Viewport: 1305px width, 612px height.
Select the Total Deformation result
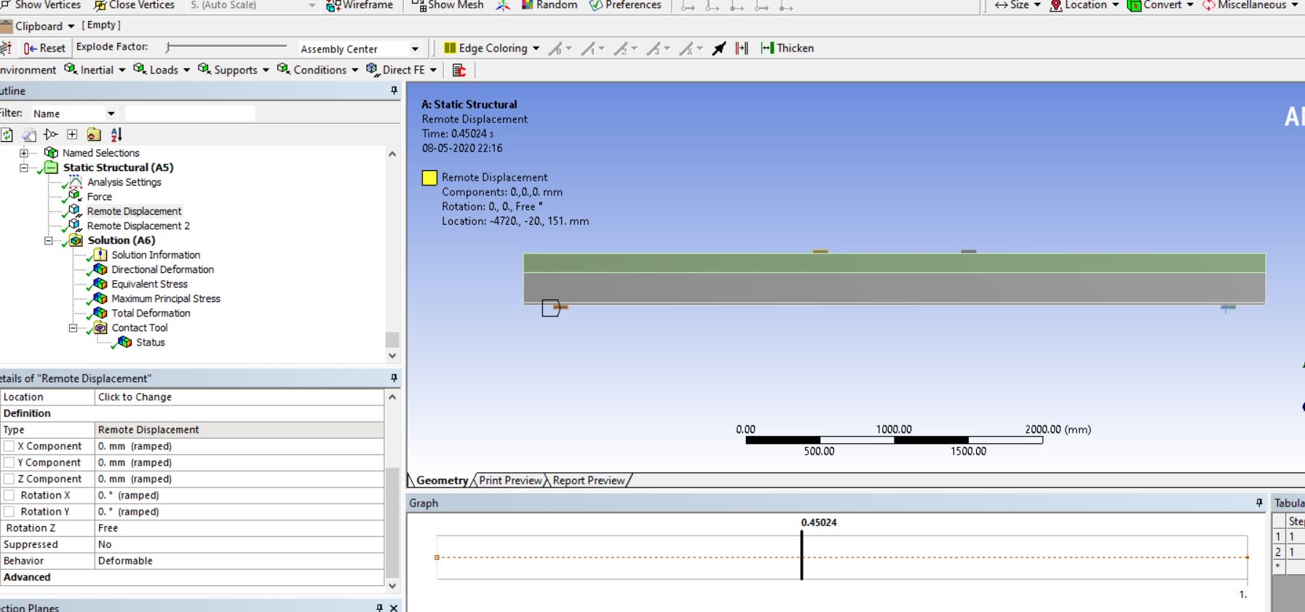(x=151, y=313)
